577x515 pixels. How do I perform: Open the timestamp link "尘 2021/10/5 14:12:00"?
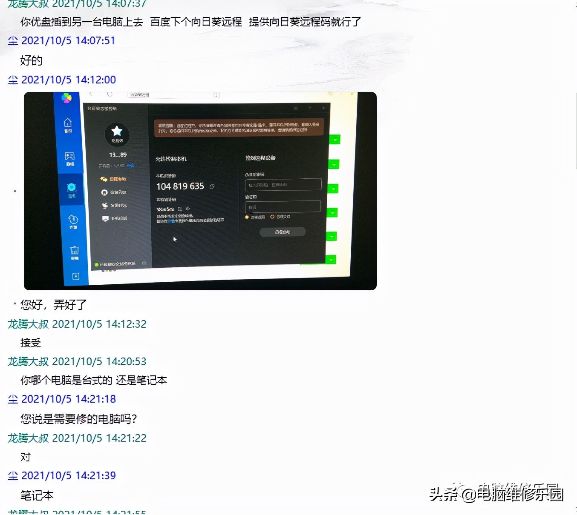61,80
